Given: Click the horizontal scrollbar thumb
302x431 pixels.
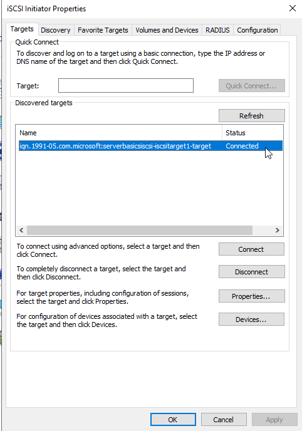Looking at the screenshot, I should click(140, 230).
